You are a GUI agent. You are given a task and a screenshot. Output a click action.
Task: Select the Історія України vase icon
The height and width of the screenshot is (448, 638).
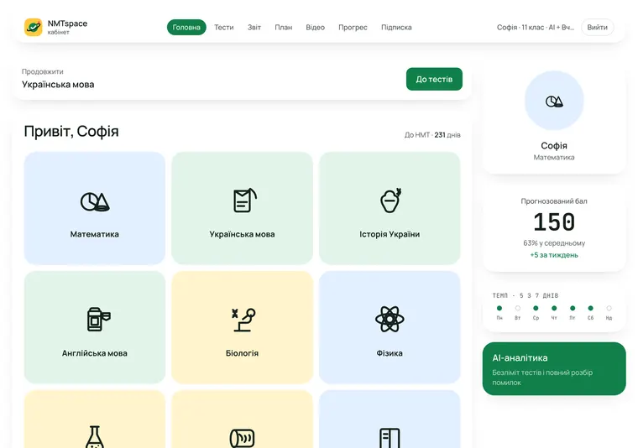pyautogui.click(x=390, y=200)
